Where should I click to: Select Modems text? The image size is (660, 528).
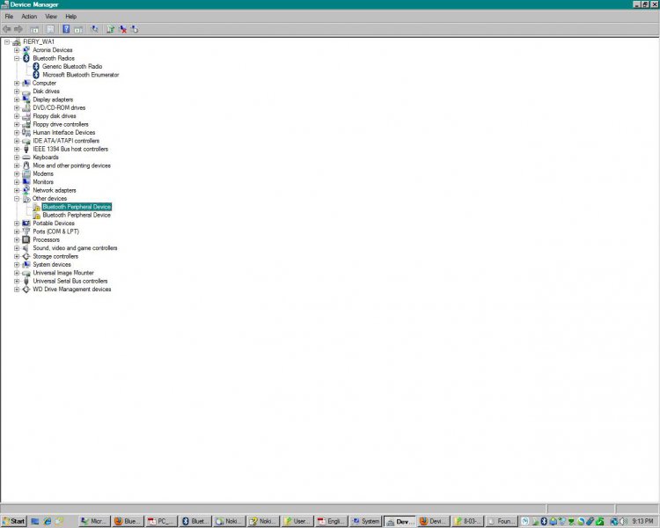click(x=43, y=174)
